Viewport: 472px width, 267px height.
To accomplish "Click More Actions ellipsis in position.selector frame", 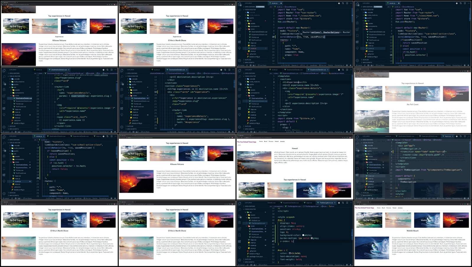I will 469,3.
